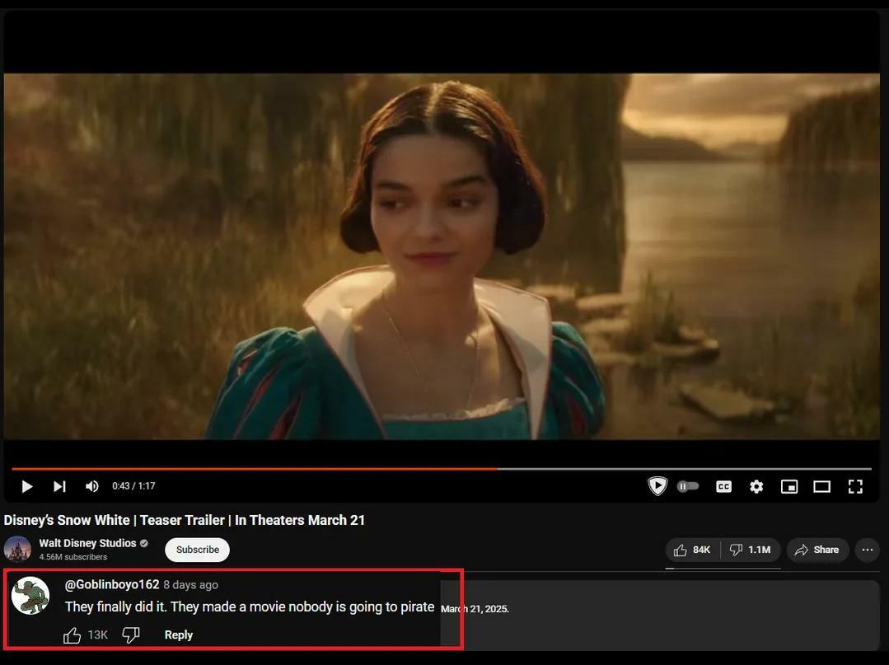Open the three-dot more actions menu

coord(867,550)
